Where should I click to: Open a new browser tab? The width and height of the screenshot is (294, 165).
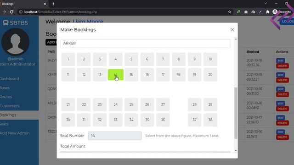[53, 4]
